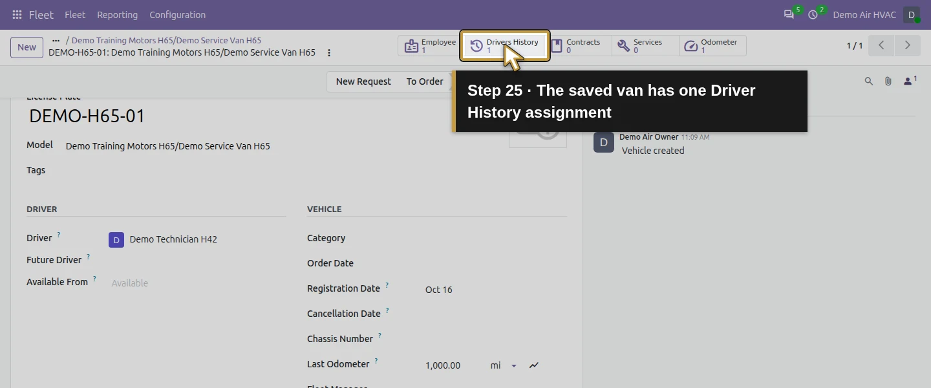Image resolution: width=931 pixels, height=388 pixels.
Task: Open the Configuration menu
Action: click(177, 14)
